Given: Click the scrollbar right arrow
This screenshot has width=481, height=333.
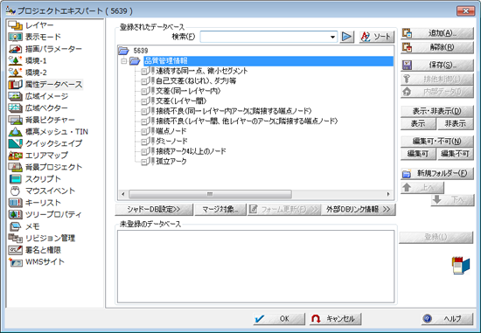Looking at the screenshot, I should point(388,194).
